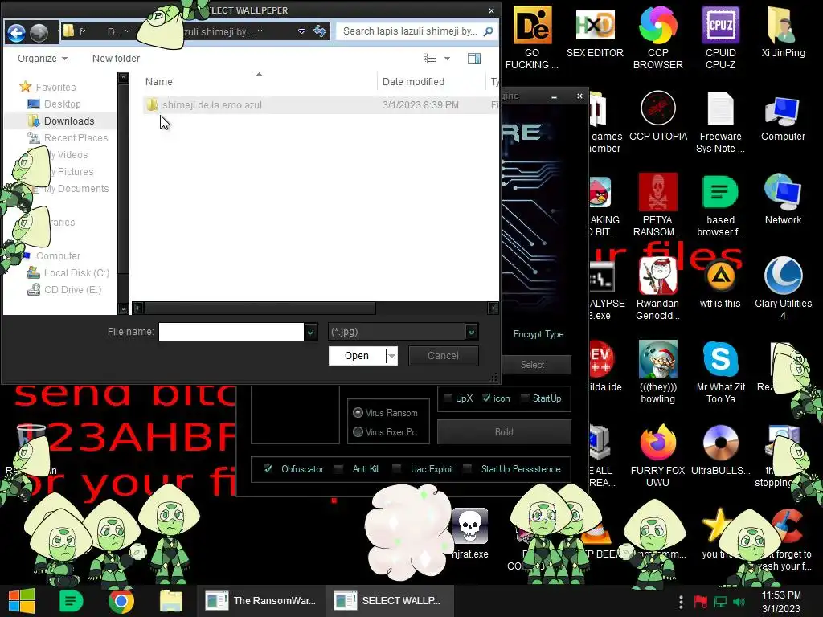
Task: Click the volume icon in system tray
Action: (739, 602)
